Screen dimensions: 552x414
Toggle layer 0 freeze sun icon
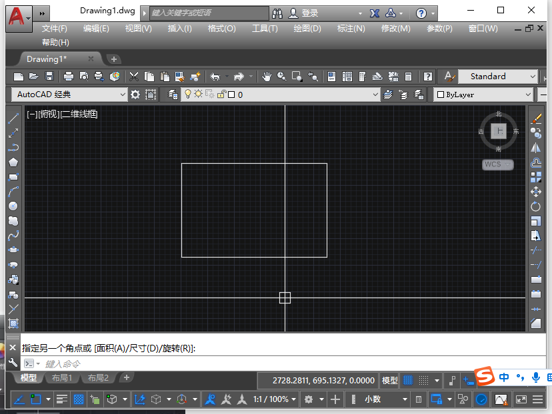[199, 94]
